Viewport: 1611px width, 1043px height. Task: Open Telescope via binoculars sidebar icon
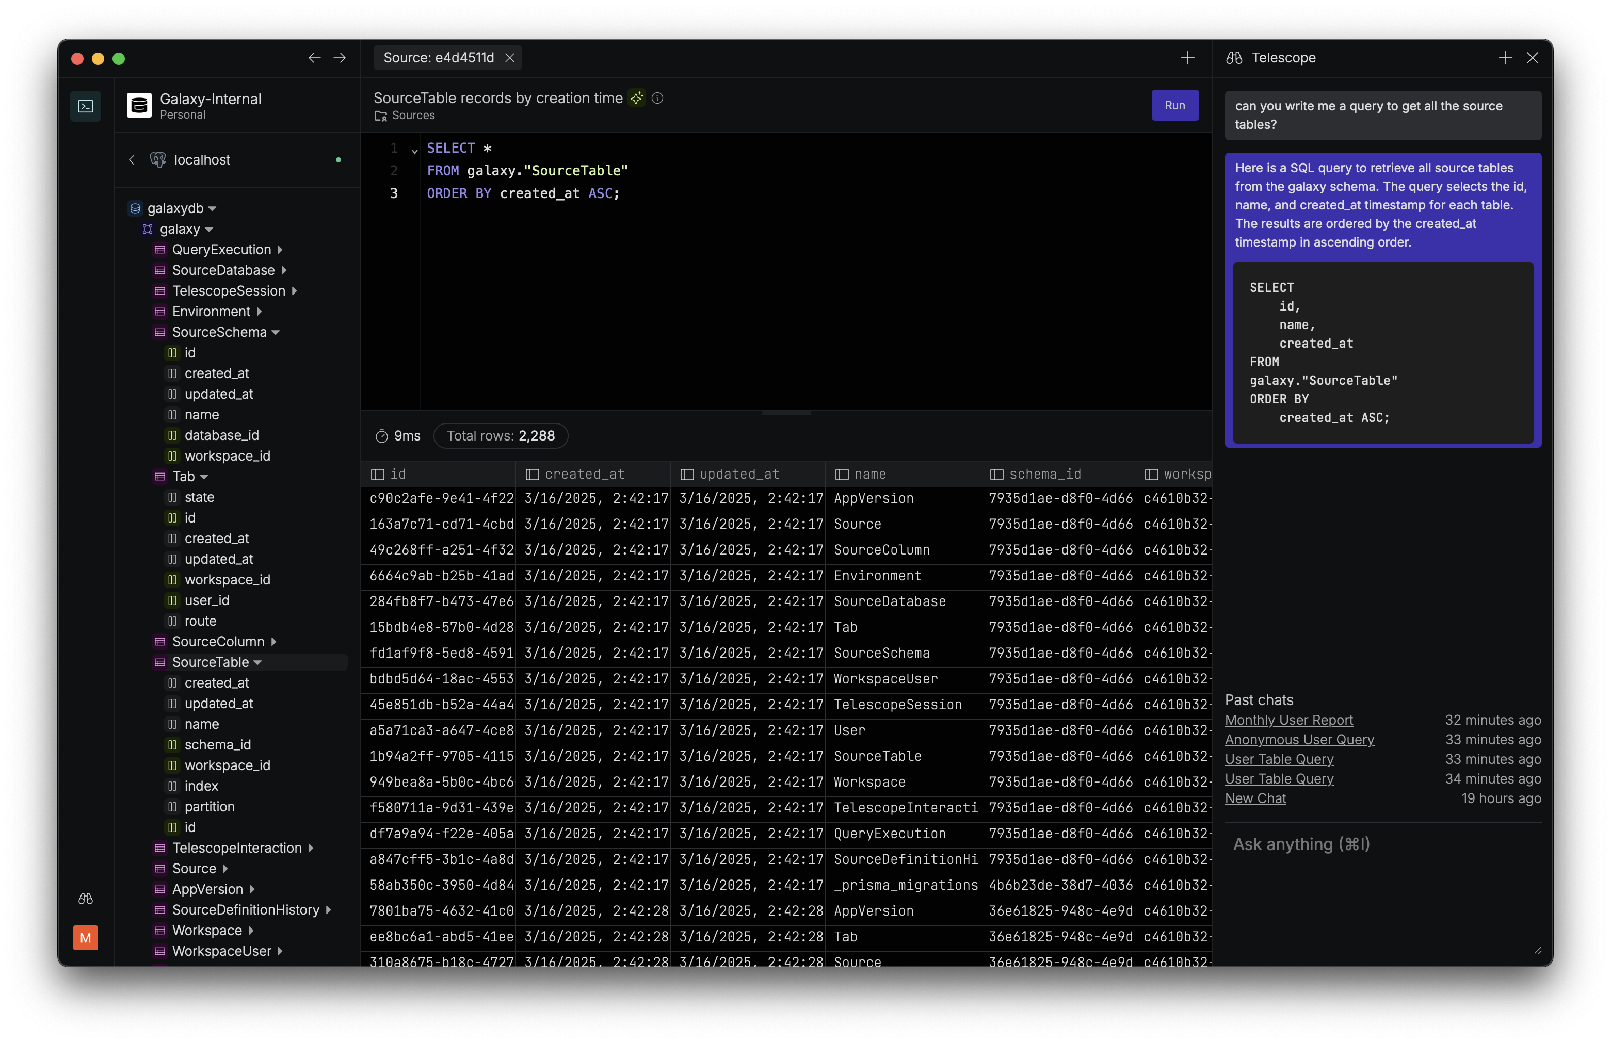85,899
